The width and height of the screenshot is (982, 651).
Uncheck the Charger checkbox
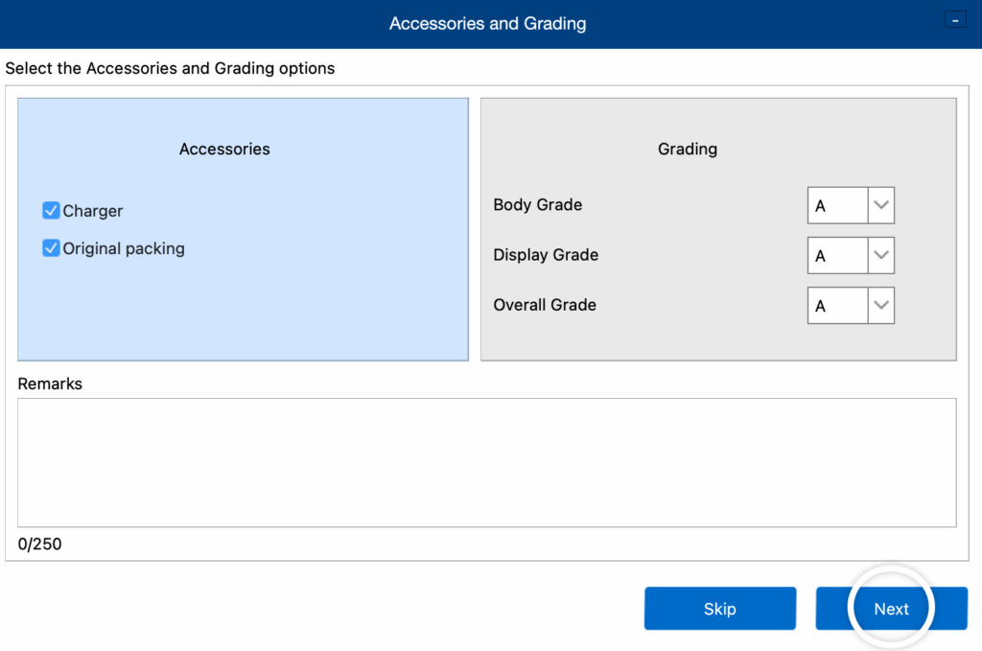coord(52,211)
